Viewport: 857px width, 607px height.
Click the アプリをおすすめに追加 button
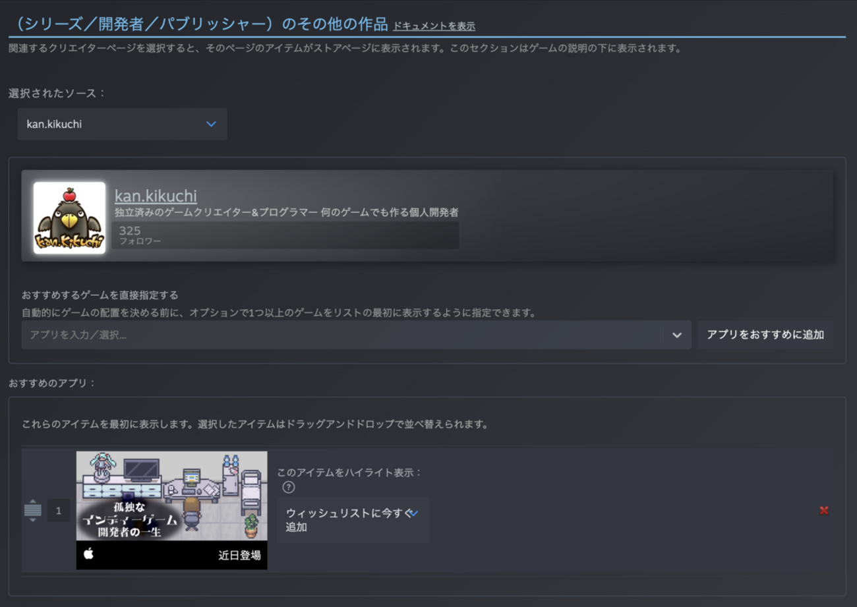(x=765, y=335)
